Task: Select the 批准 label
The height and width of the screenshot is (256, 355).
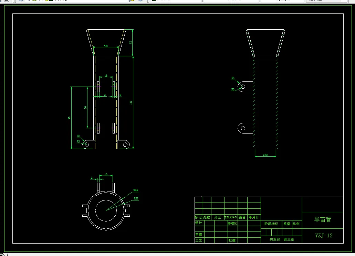Action: pyautogui.click(x=232, y=240)
